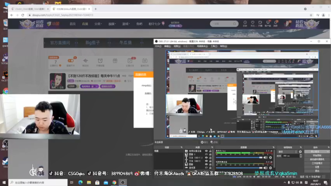Click the streamer avatar thumbnail

coord(58,81)
